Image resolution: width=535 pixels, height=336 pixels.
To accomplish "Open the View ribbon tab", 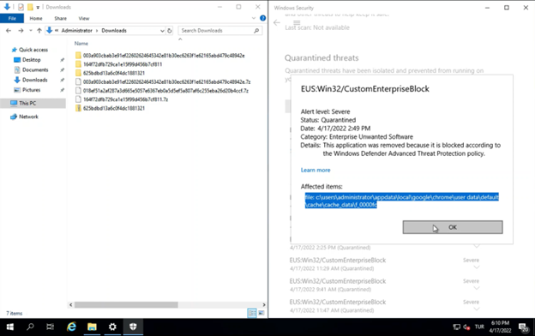I will 84,18.
